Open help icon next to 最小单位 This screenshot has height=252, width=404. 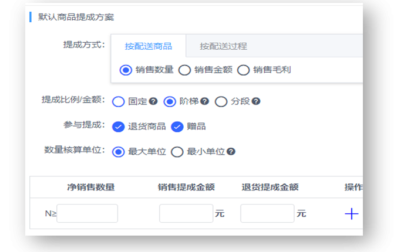[x=231, y=151]
